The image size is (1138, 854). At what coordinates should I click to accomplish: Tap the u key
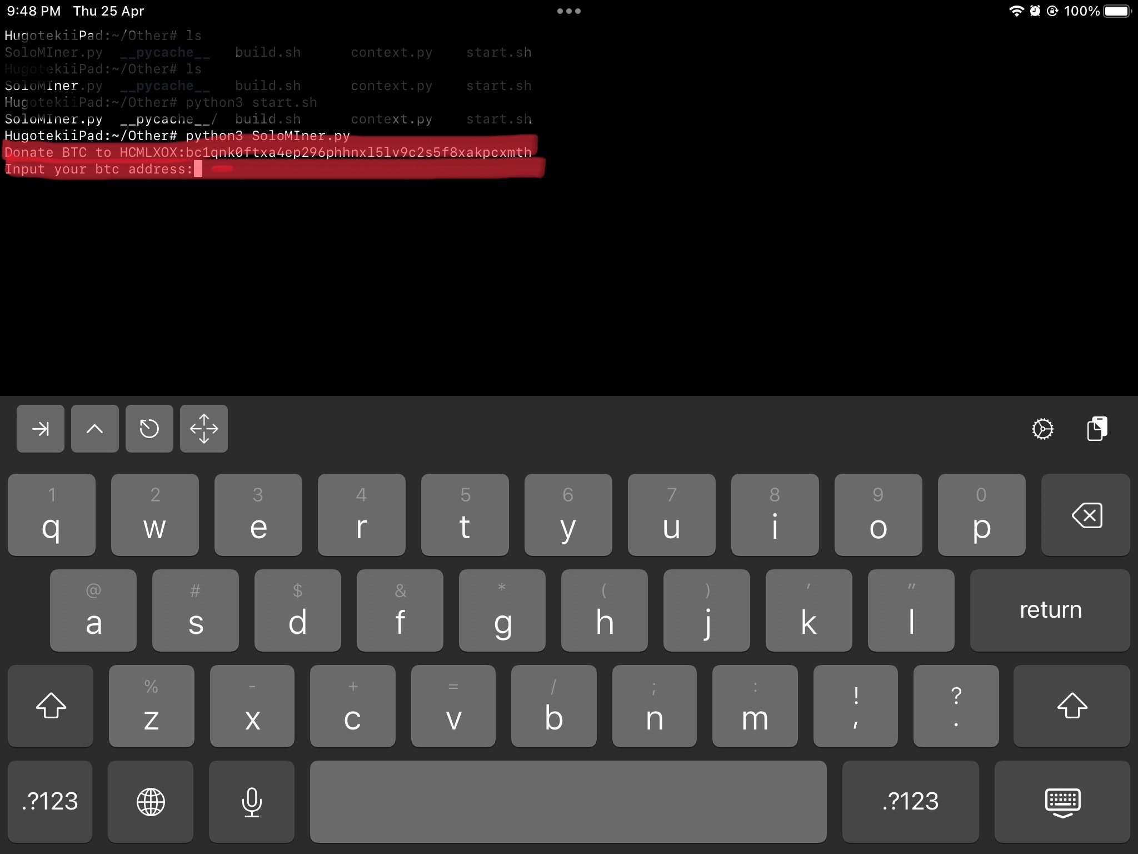coord(672,515)
